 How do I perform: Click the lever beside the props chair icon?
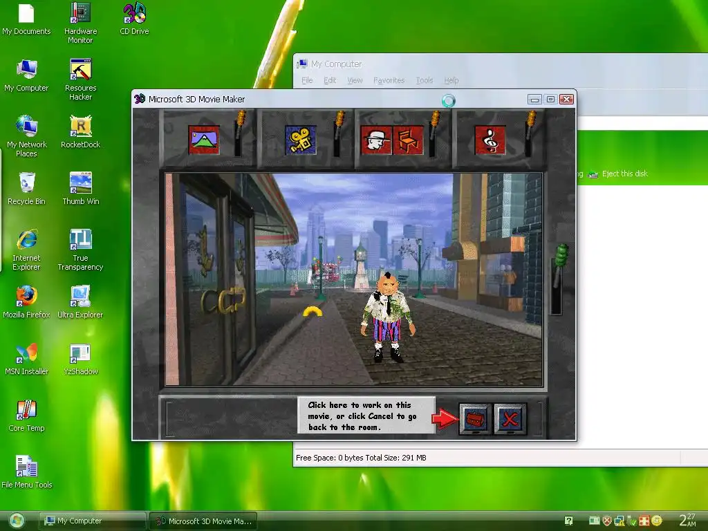coord(434,133)
